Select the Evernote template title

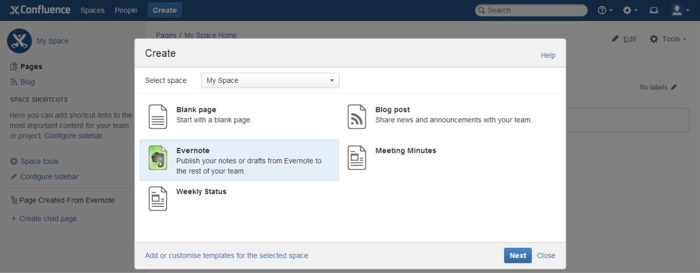(x=193, y=151)
